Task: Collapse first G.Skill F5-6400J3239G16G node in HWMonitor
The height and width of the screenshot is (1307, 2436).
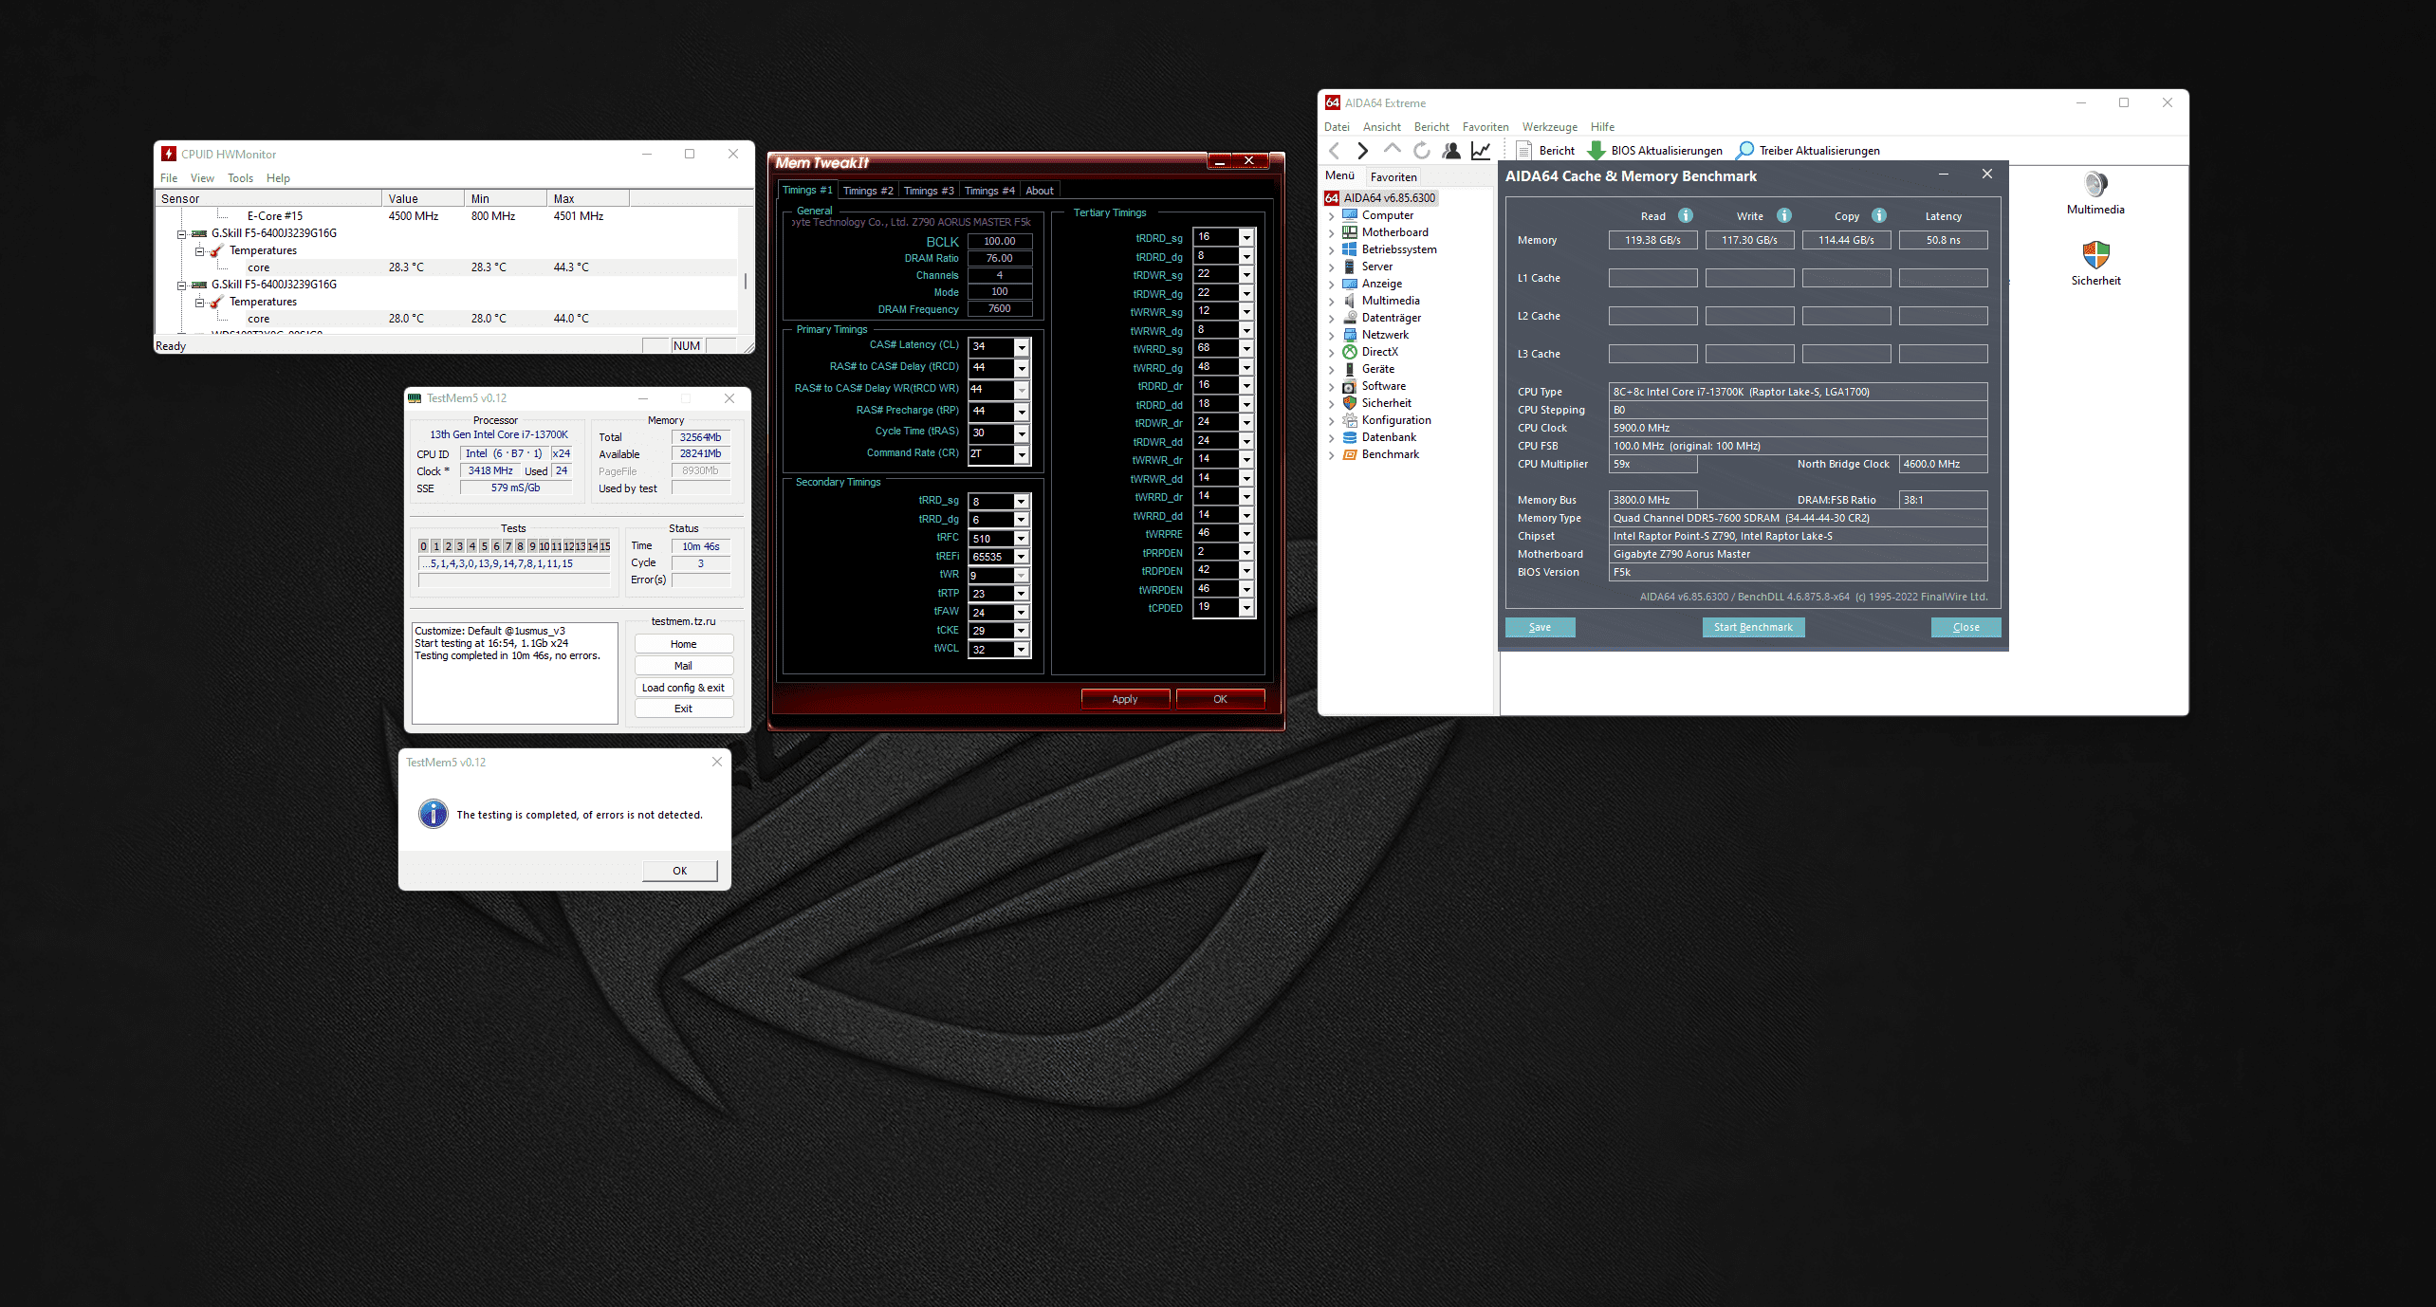Action: (x=181, y=233)
